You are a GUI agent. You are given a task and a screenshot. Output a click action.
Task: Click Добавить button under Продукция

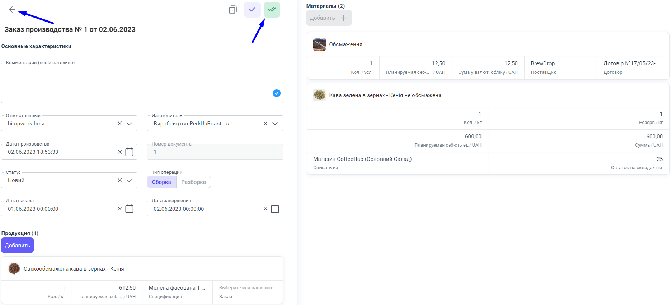[x=17, y=246]
